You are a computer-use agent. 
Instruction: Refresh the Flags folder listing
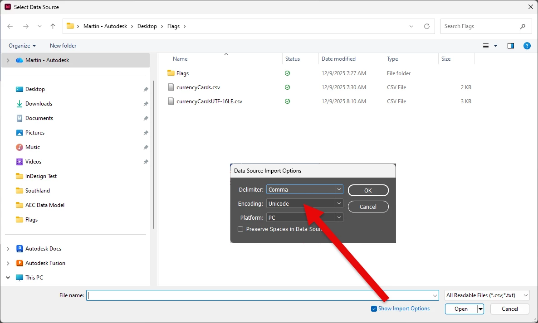427,26
